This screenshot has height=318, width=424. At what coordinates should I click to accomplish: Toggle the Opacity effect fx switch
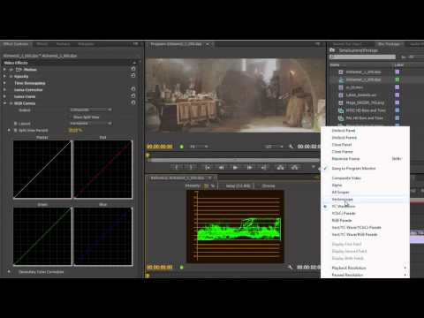tap(11, 76)
